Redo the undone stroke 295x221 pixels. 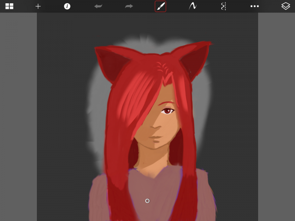point(129,6)
